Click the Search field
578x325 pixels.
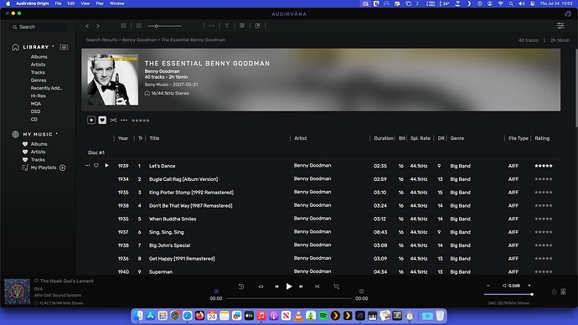click(39, 27)
